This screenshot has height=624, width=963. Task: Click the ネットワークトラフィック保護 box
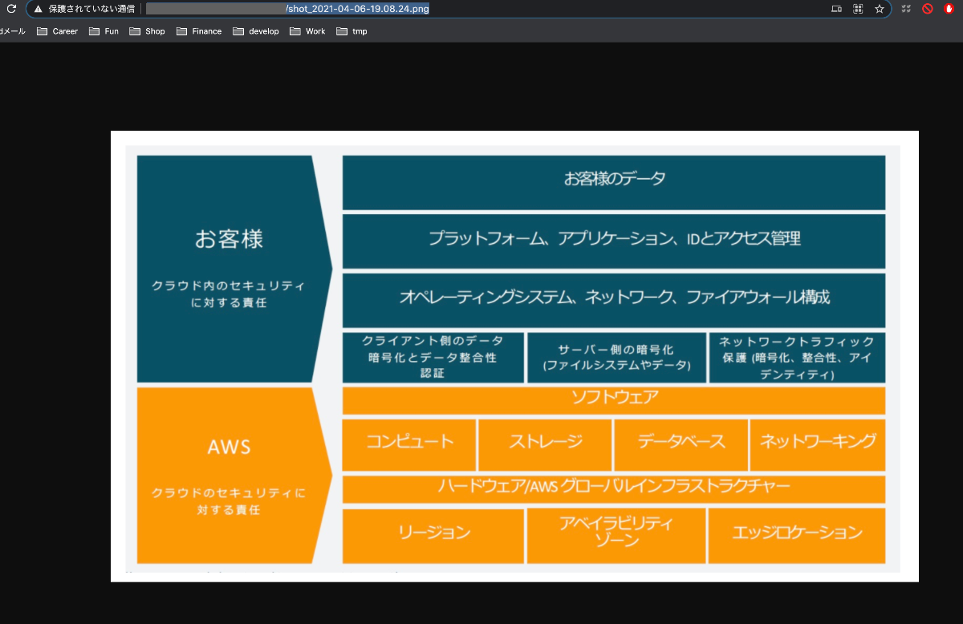(797, 358)
